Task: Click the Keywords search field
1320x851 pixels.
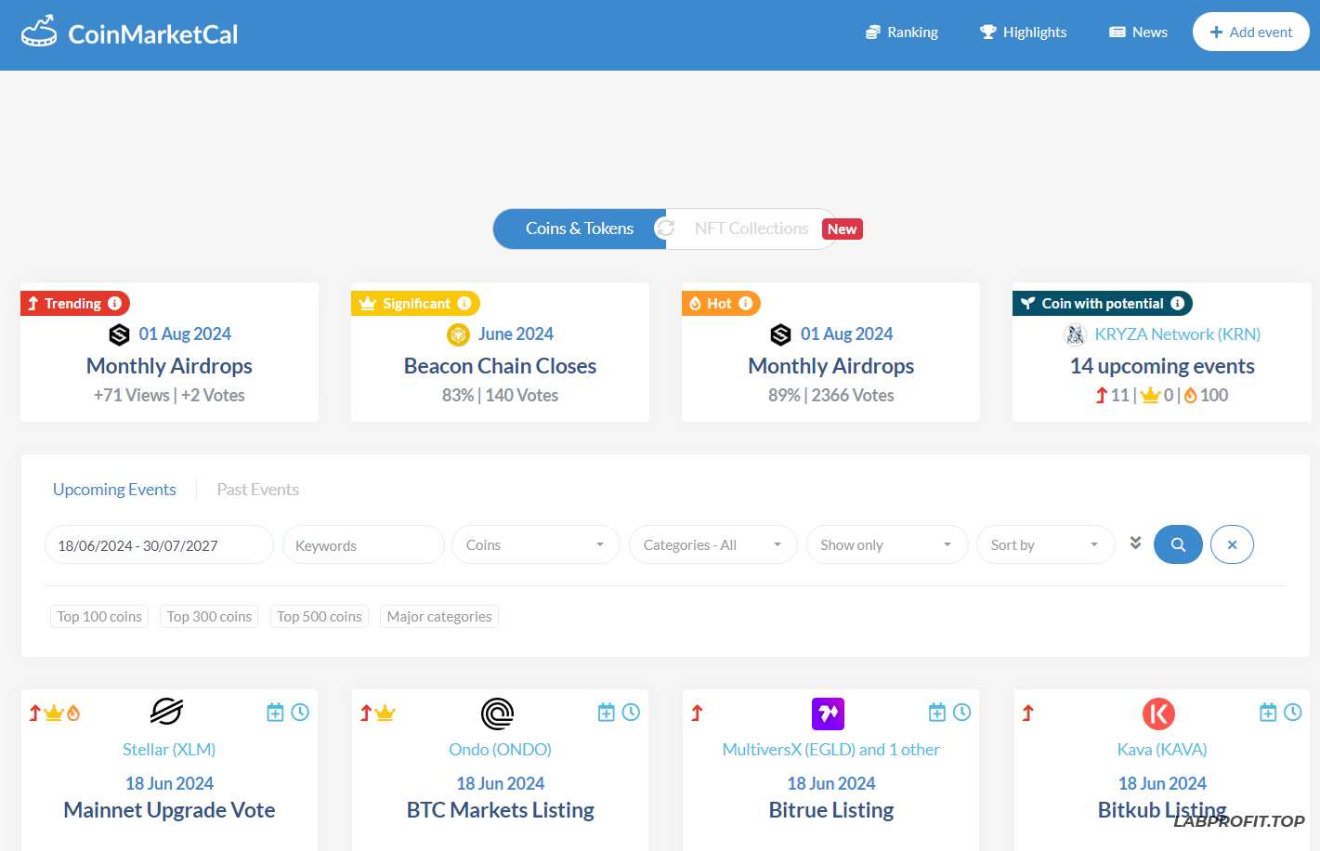Action: click(363, 545)
